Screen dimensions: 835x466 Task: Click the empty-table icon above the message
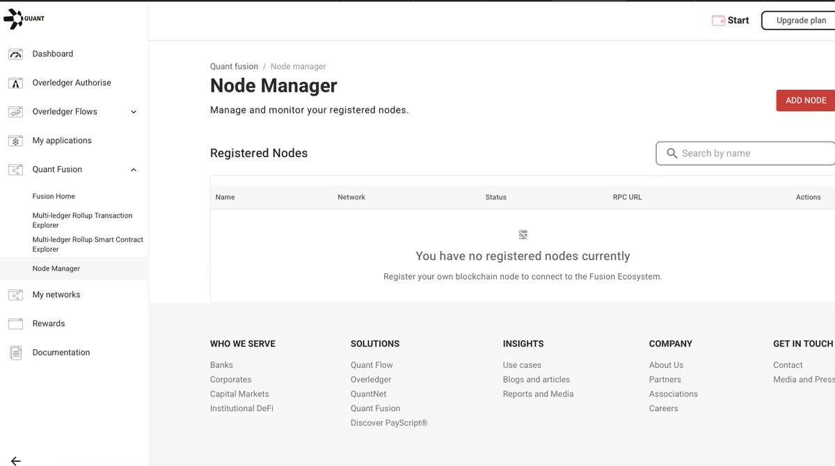coord(523,235)
